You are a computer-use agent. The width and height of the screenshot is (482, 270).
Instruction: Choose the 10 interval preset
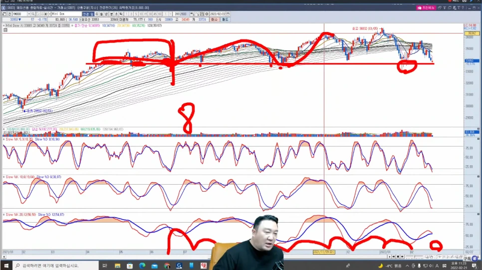[x=141, y=14]
